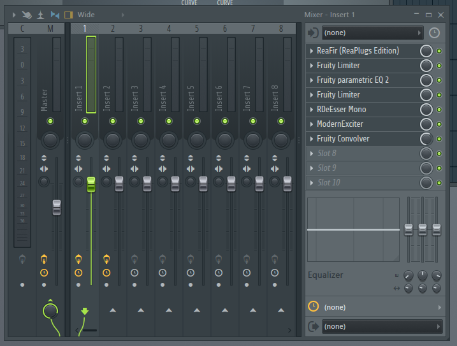Click Insert 1 green routing down arrow
This screenshot has height=346, width=457.
click(x=85, y=311)
